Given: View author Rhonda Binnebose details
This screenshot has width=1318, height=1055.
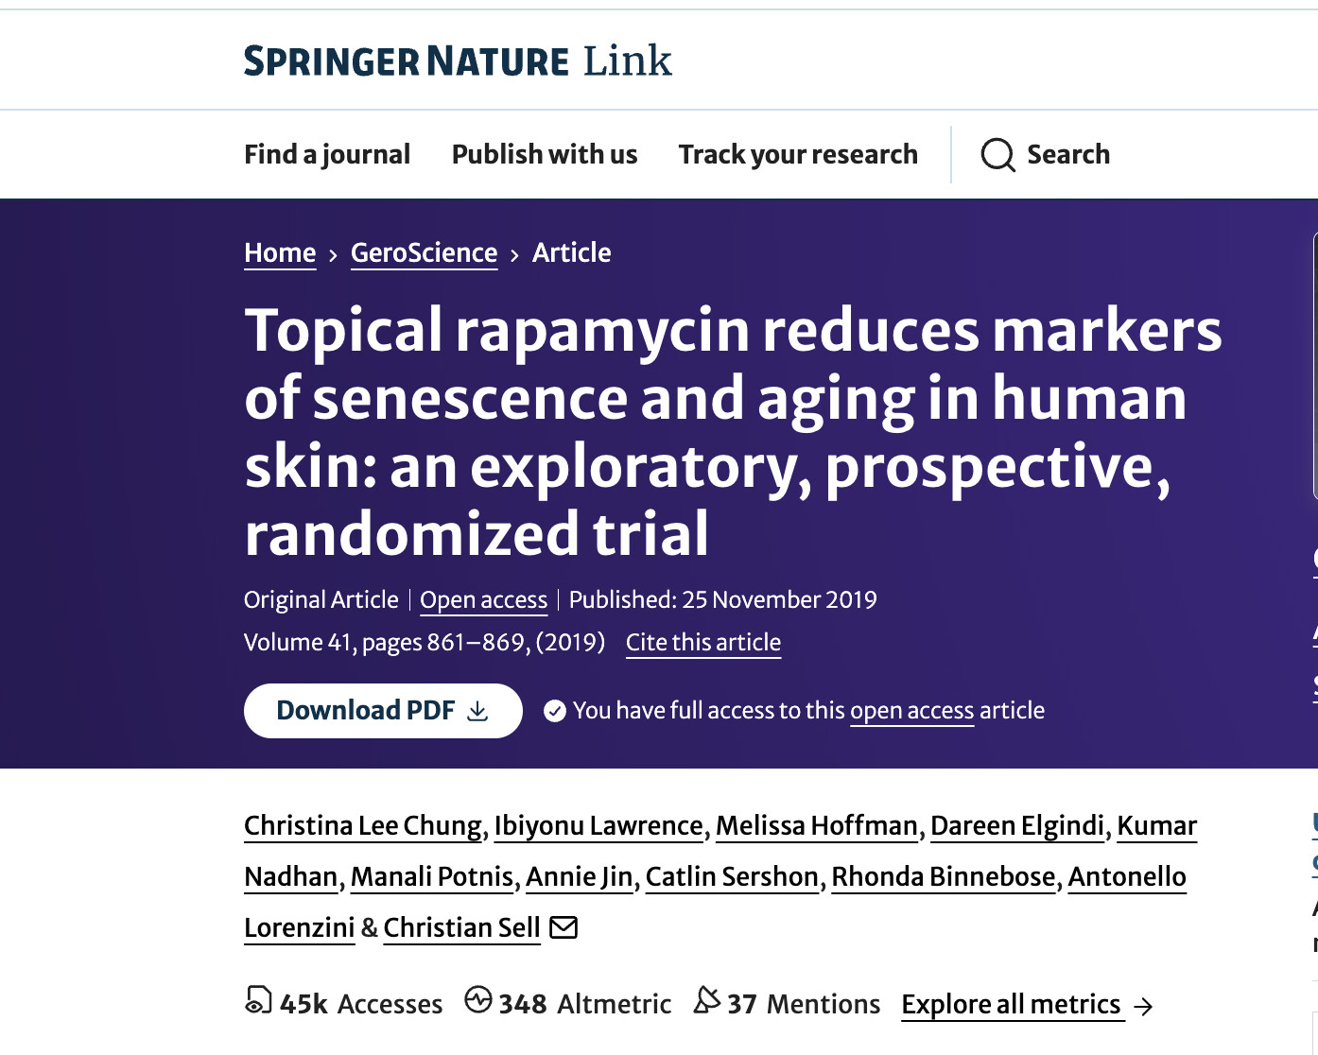Looking at the screenshot, I should point(944,877).
